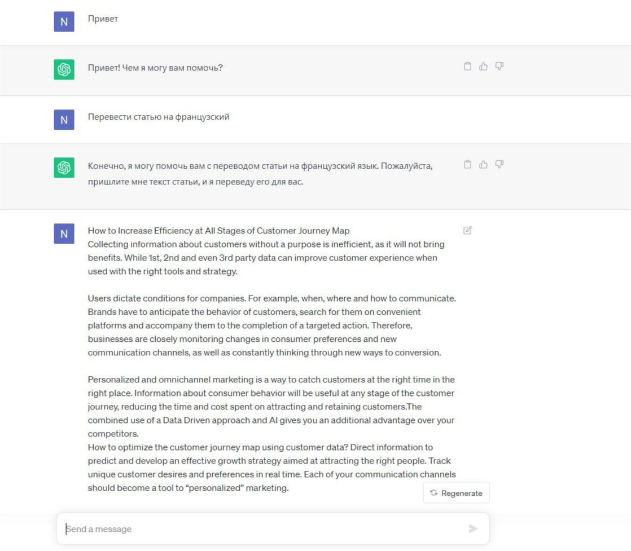Click the 'Перевести статью на французский' message
Image resolution: width=631 pixels, height=551 pixels.
coord(159,117)
